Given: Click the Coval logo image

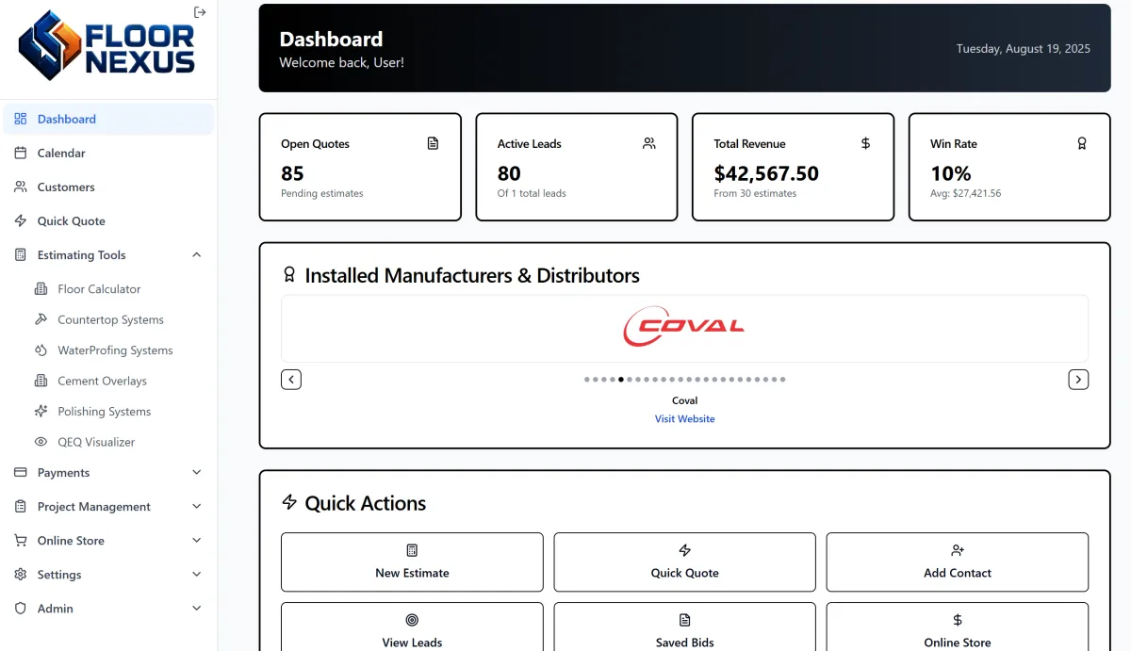Looking at the screenshot, I should point(684,327).
